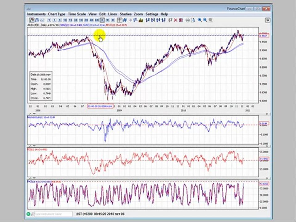Screen dimensions: 296x222
Task: Click the second blue zigzag icon
Action: (x=153, y=20)
